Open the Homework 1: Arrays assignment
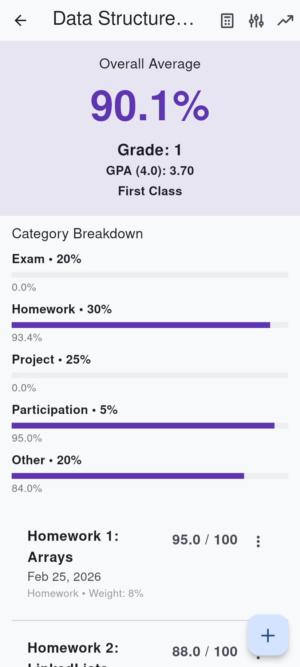Screen dimensions: 300x667 tap(73, 546)
